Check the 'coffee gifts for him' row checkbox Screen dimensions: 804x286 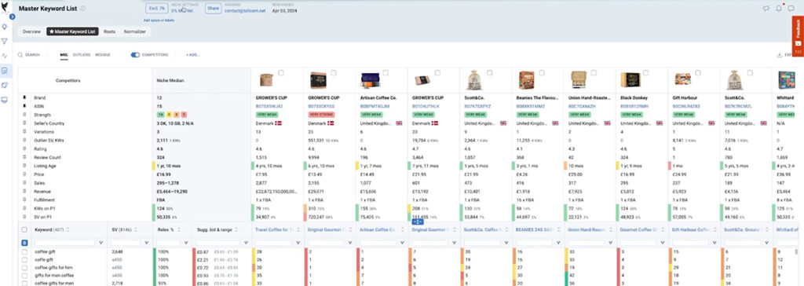pos(24,267)
